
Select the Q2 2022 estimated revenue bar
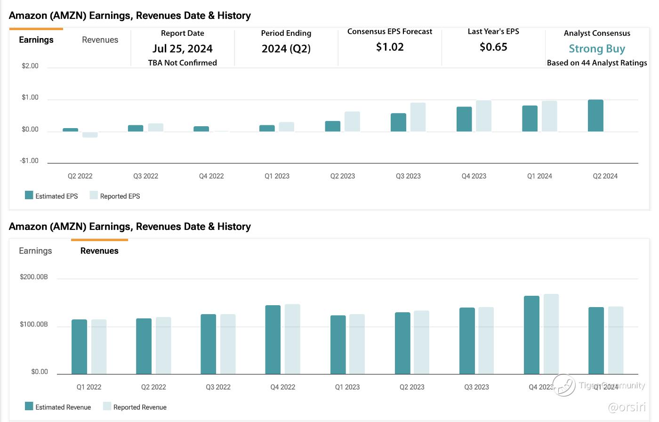pos(144,346)
